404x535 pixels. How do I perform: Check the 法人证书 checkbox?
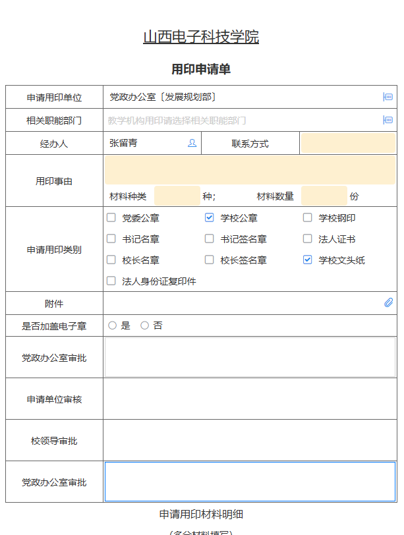coord(307,239)
